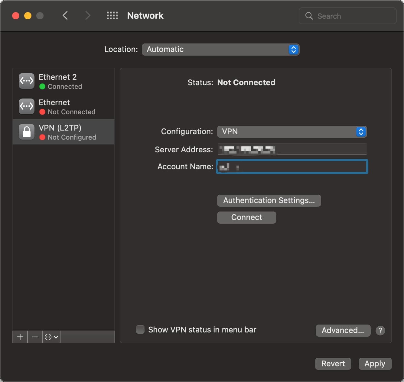Open Show All preferences grid icon
This screenshot has height=382, width=404.
pos(112,15)
